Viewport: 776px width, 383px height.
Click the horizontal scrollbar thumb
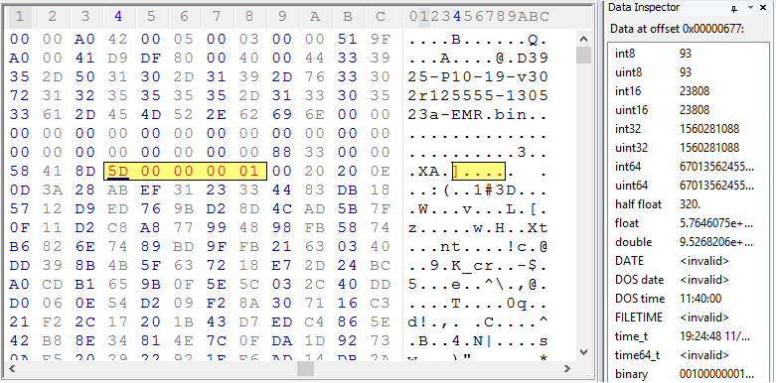click(x=305, y=368)
